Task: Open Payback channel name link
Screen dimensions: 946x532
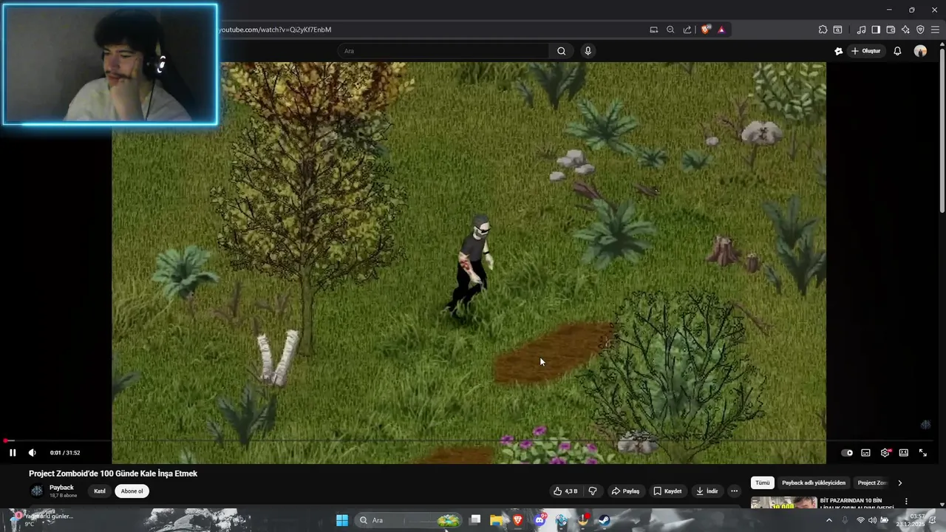Action: (61, 488)
